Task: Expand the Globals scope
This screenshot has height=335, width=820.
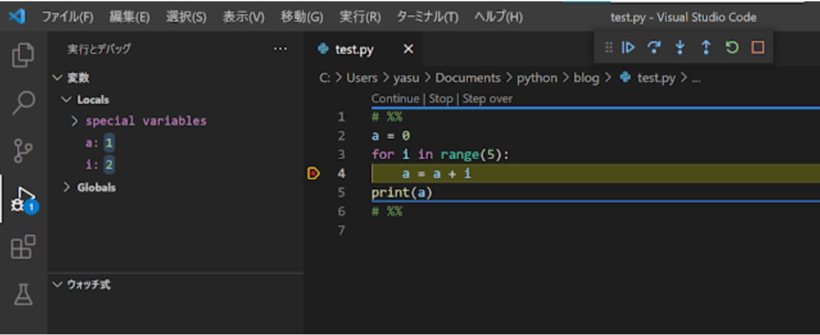Action: pyautogui.click(x=66, y=187)
